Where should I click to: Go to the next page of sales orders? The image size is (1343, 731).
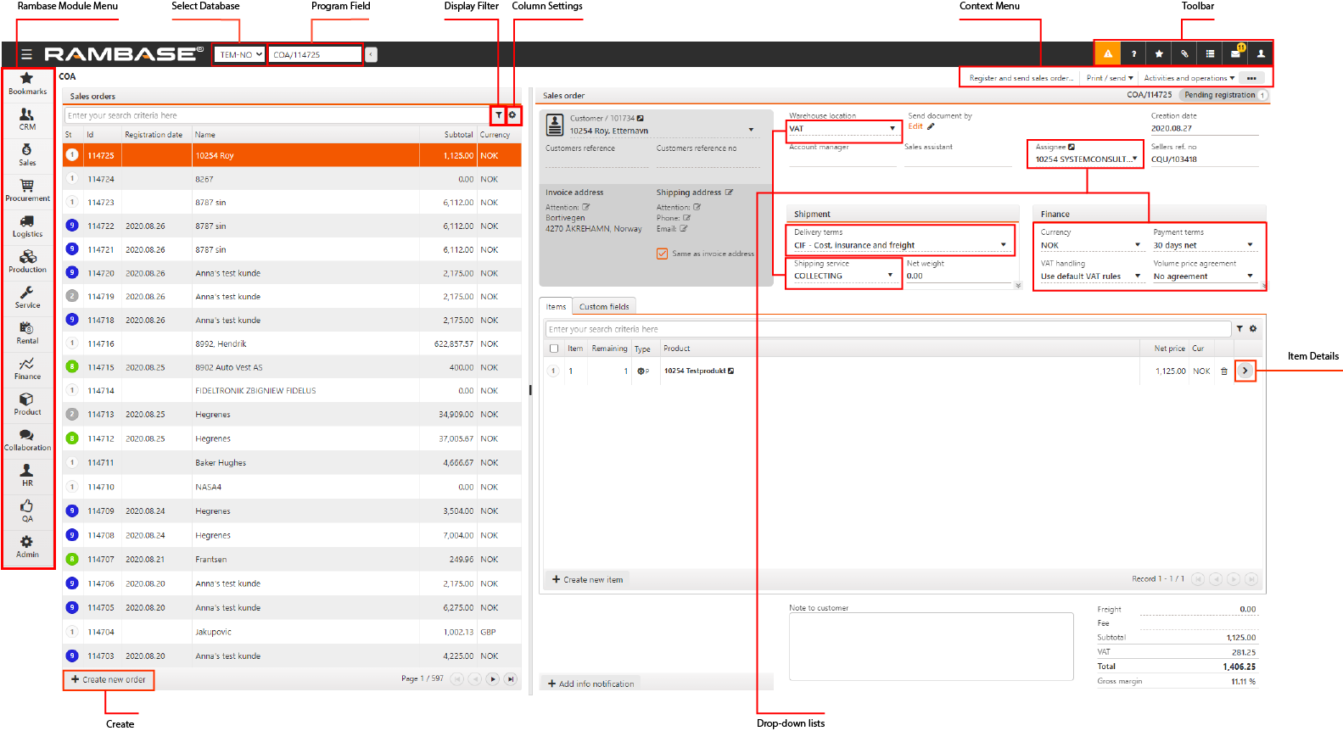[x=493, y=678]
